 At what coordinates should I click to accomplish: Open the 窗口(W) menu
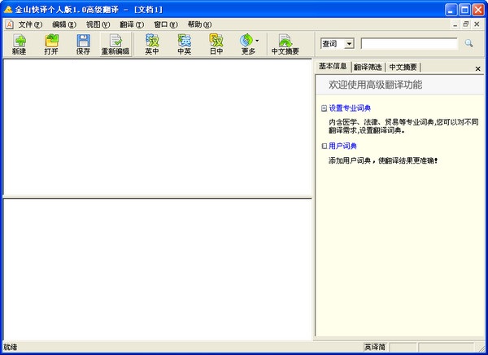166,24
